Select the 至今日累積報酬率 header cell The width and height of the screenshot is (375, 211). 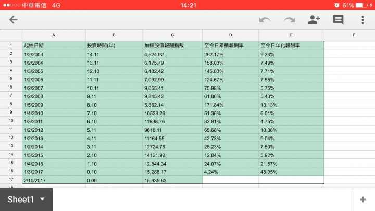tap(231, 45)
